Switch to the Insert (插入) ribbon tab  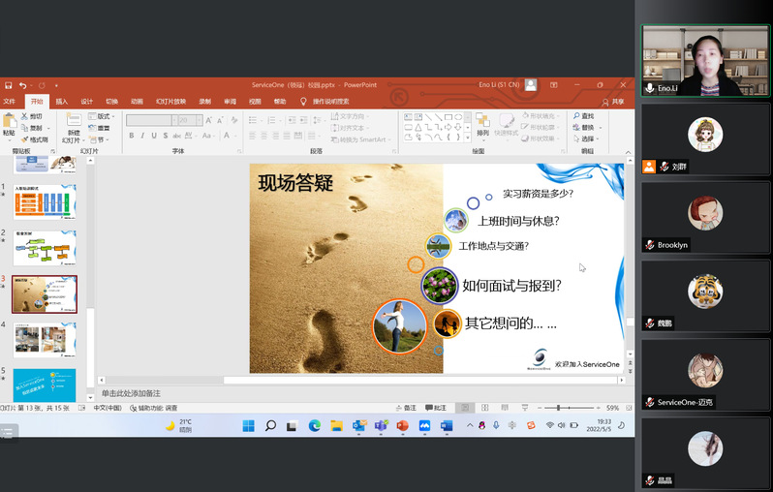coord(61,101)
